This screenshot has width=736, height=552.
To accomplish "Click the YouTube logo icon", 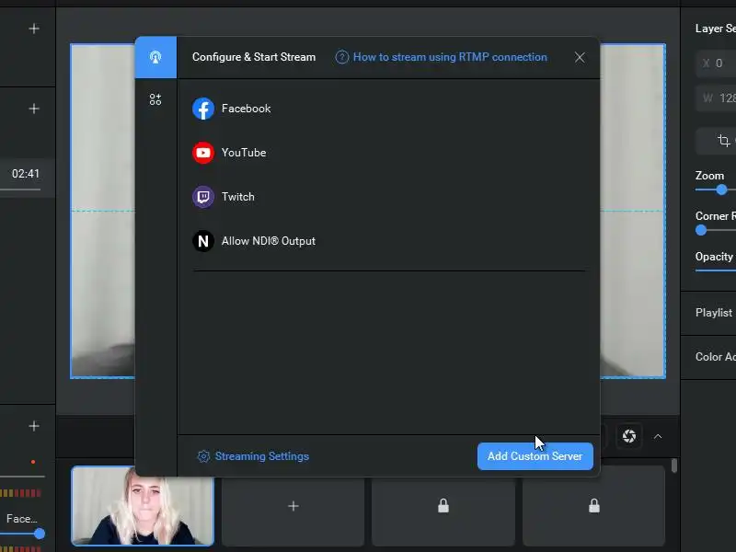I will click(x=203, y=153).
